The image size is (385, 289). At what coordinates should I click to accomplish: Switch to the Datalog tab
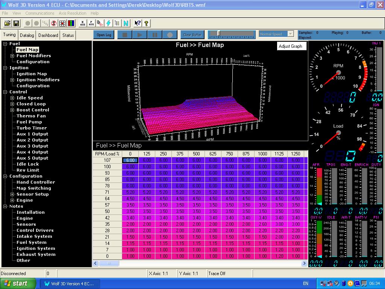27,35
